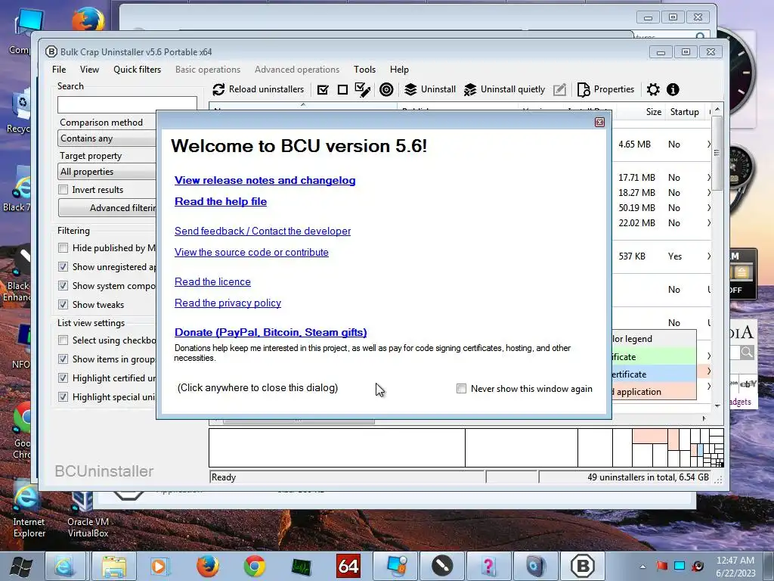The width and height of the screenshot is (774, 581).
Task: Open Read the help file link
Action: (221, 201)
